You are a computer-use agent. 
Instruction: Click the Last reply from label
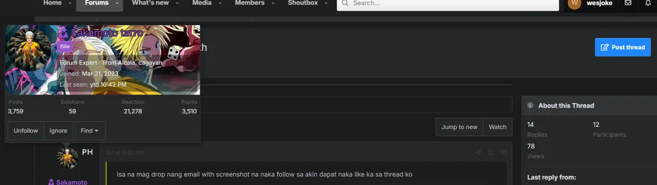coord(552,177)
